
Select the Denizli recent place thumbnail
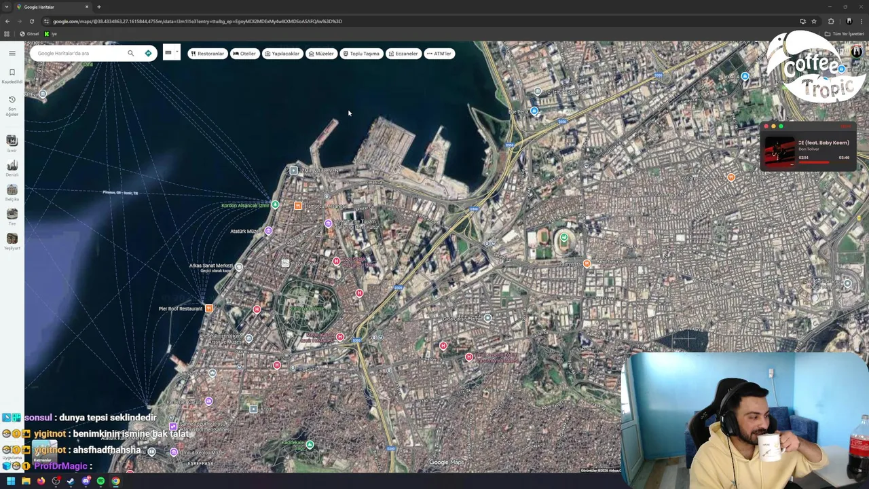(x=12, y=165)
